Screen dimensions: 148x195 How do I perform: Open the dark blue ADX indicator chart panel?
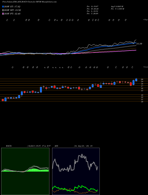click(76, 171)
